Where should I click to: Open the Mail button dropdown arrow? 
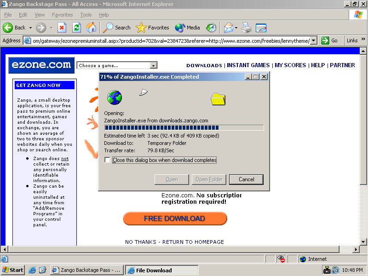[236, 28]
